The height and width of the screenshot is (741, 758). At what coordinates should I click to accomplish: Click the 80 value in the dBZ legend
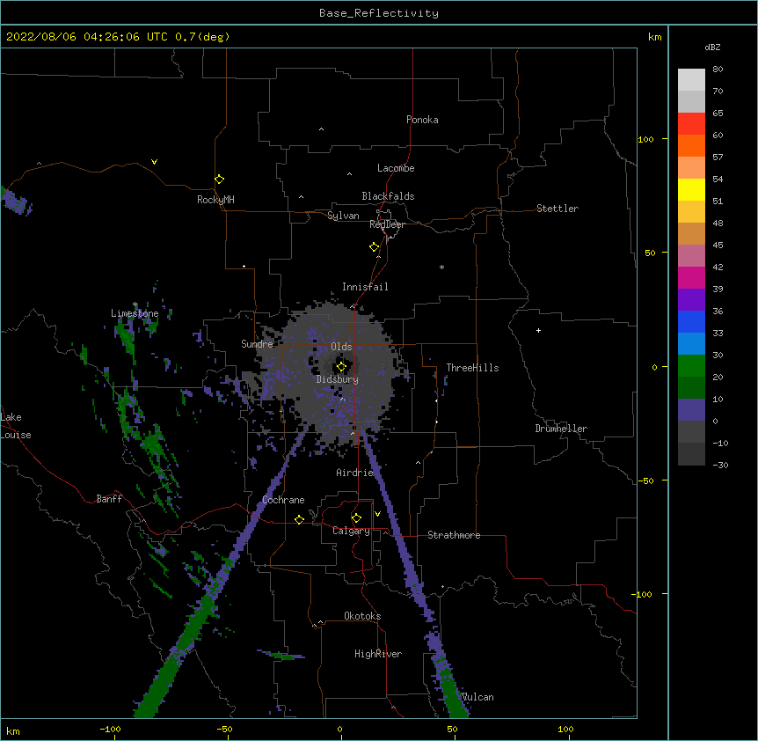click(718, 70)
